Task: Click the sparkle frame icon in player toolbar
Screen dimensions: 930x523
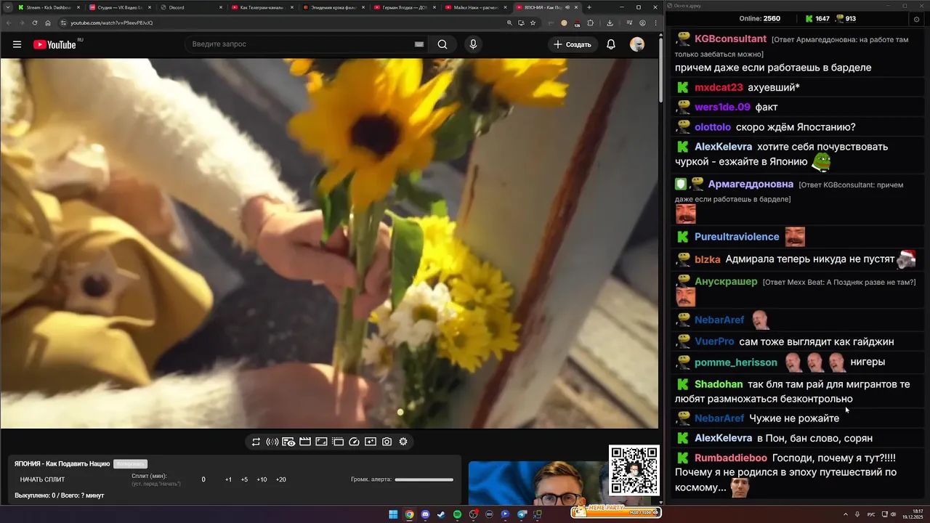Action: point(371,442)
